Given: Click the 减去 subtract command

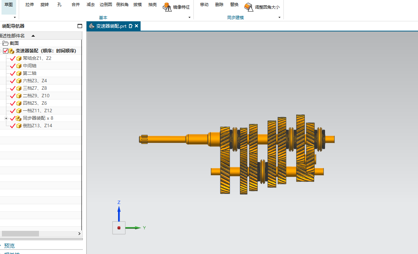Looking at the screenshot, I should pos(91,4).
